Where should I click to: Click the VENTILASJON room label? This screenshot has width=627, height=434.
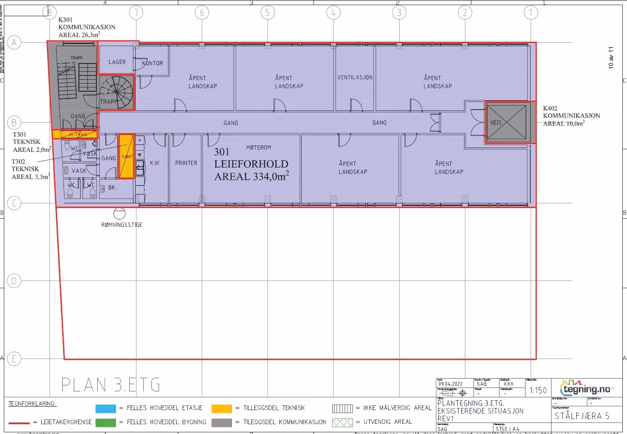coord(355,77)
